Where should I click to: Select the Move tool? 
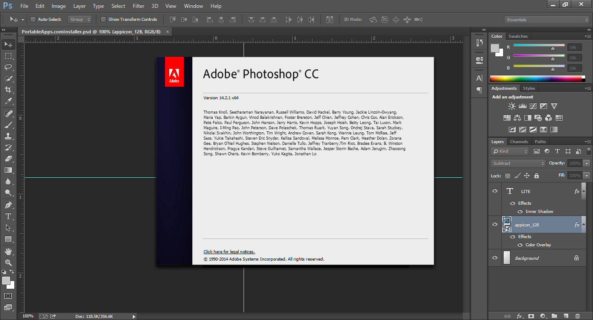(x=8, y=45)
